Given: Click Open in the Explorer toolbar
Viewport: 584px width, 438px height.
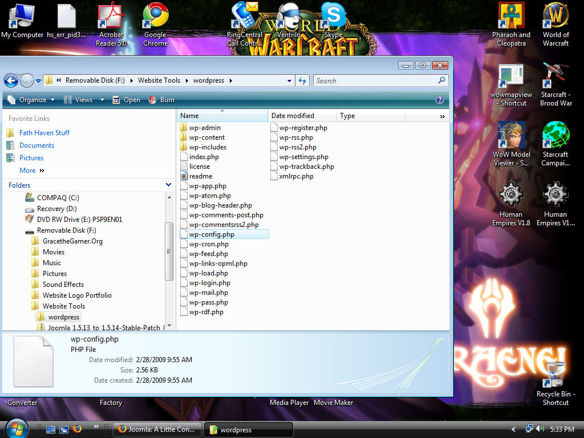Looking at the screenshot, I should tap(127, 100).
